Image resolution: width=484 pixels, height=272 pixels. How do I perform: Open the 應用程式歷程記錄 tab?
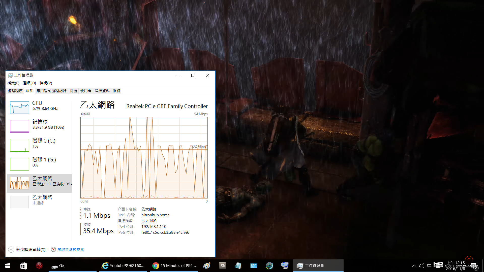[51, 91]
